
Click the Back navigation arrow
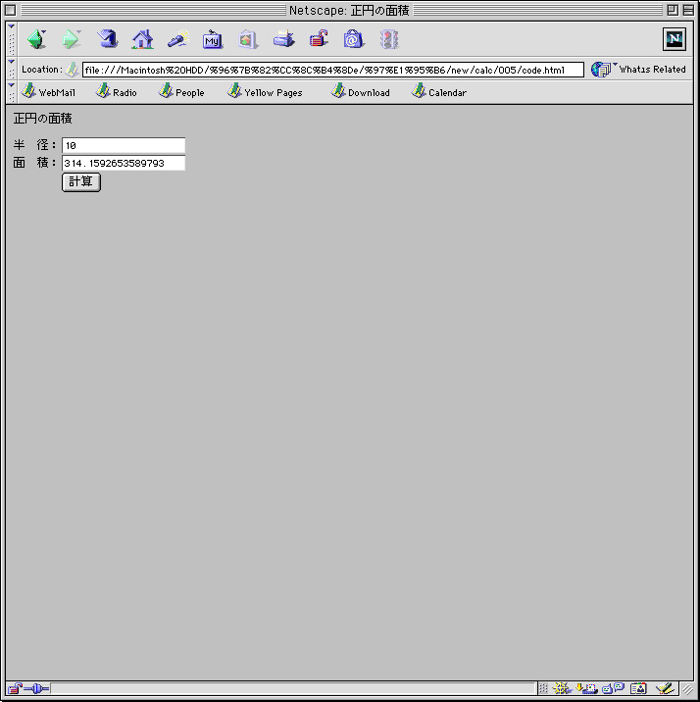(x=36, y=39)
